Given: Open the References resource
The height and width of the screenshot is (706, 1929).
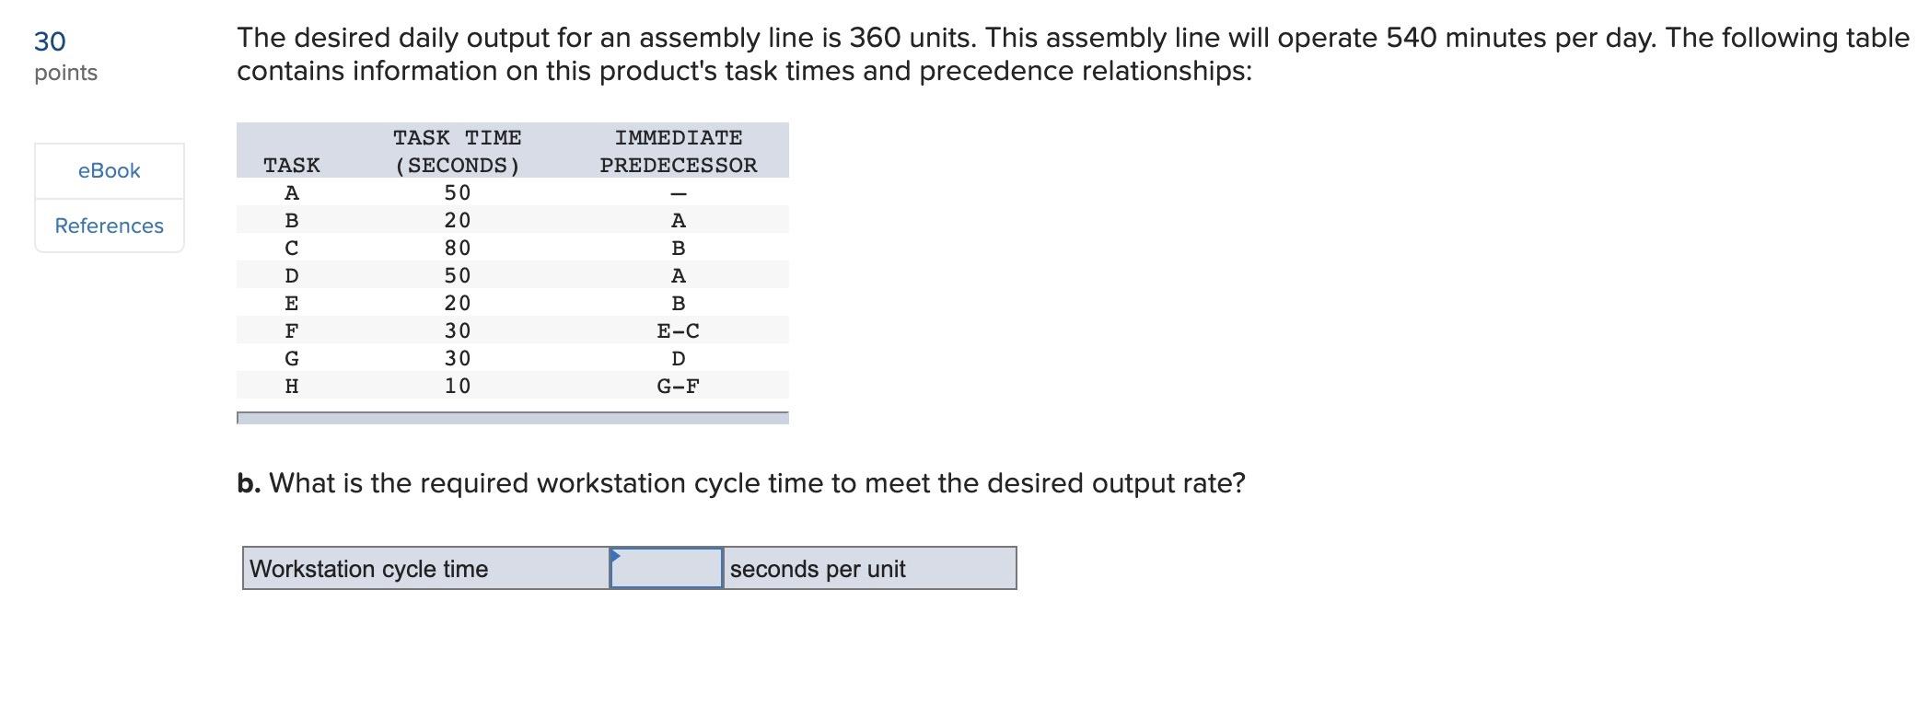Looking at the screenshot, I should coord(108,226).
